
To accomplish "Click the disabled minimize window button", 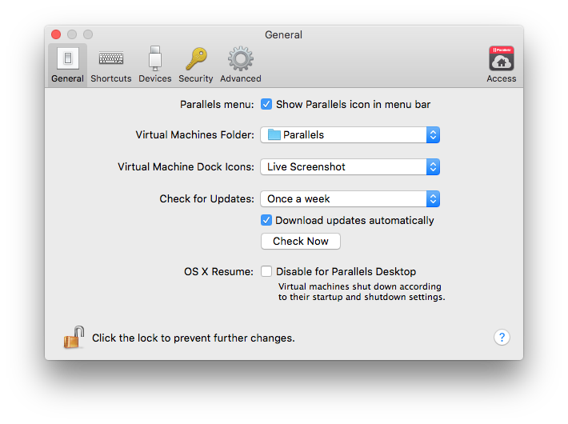I will point(72,34).
